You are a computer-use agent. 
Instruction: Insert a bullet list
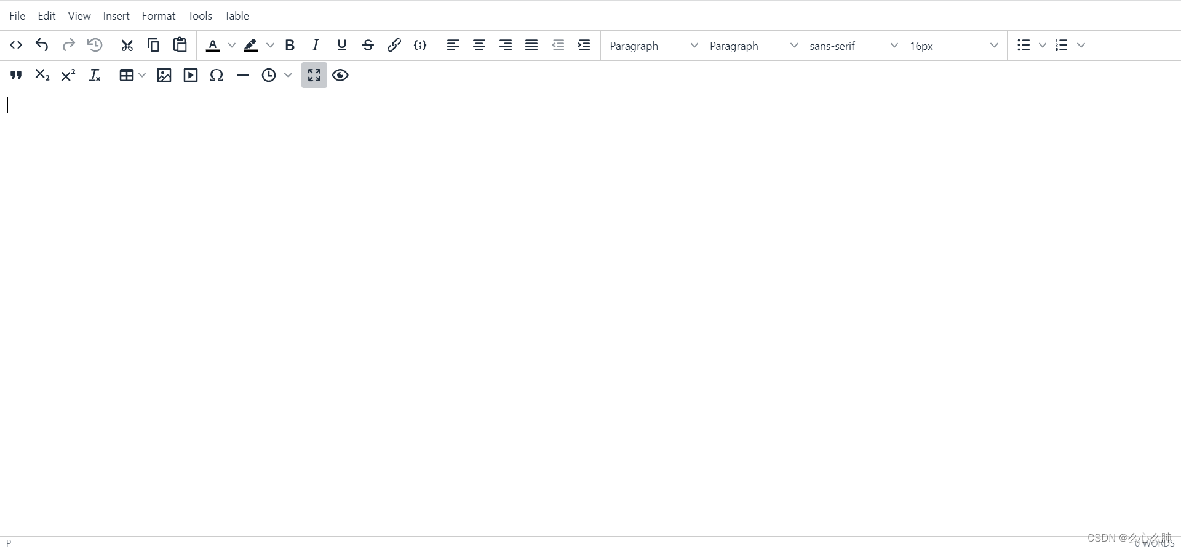tap(1024, 45)
